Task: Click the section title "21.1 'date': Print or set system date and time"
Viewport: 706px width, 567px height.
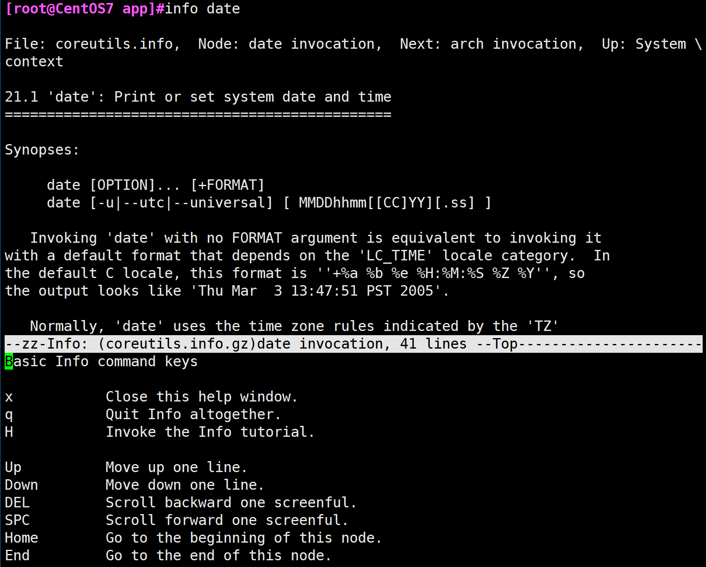Action: [x=198, y=97]
